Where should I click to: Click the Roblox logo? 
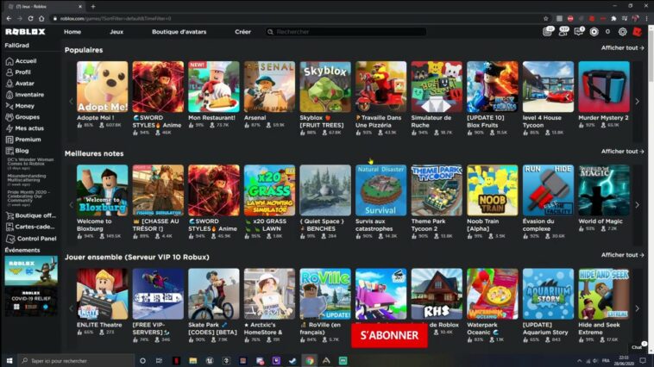click(25, 32)
